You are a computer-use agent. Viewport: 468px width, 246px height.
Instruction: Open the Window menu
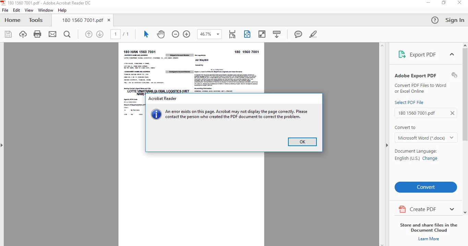pos(46,10)
